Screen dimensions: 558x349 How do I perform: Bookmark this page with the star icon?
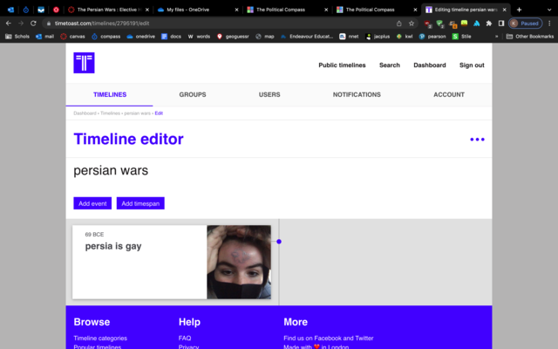[x=412, y=24]
